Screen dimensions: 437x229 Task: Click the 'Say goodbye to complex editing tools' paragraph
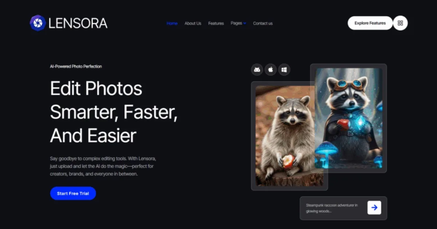tap(103, 166)
